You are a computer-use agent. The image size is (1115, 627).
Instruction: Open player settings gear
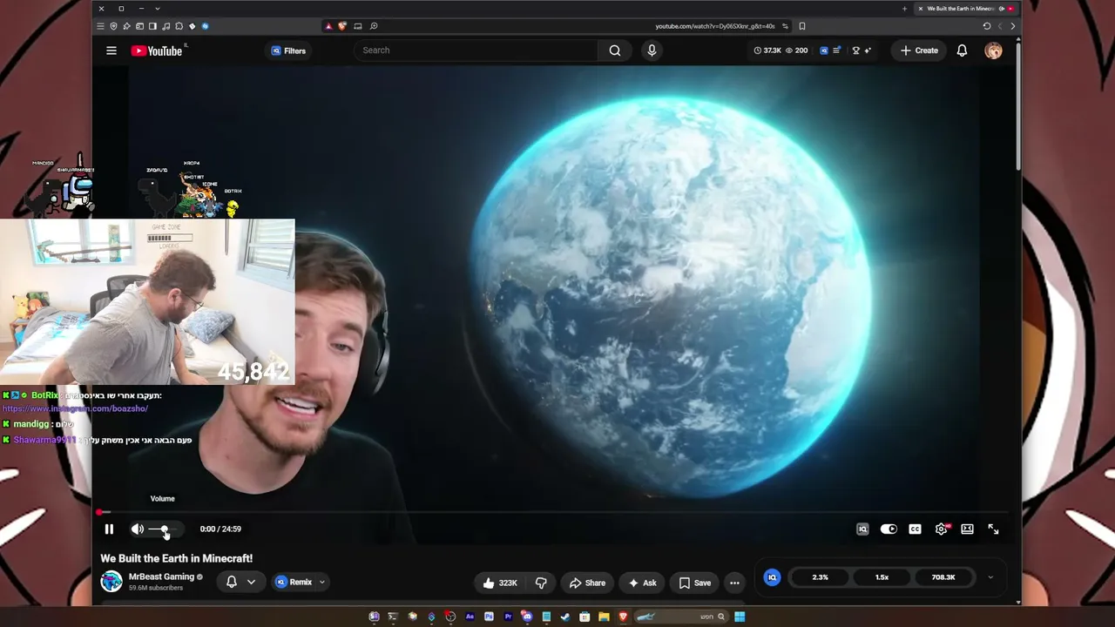point(941,529)
